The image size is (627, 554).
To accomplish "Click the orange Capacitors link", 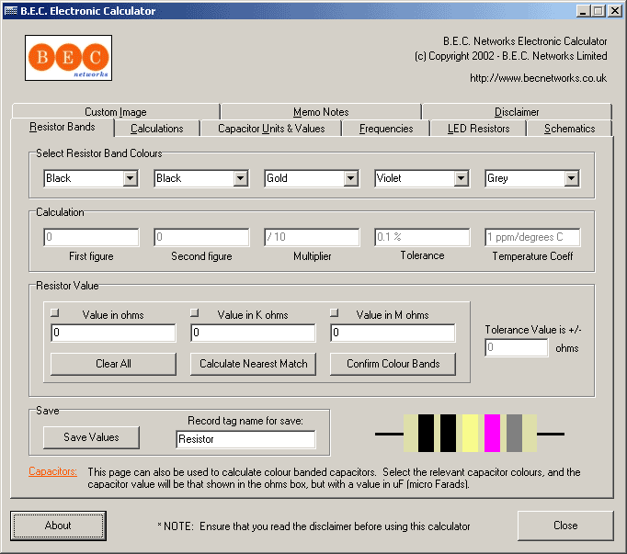I will coord(52,472).
